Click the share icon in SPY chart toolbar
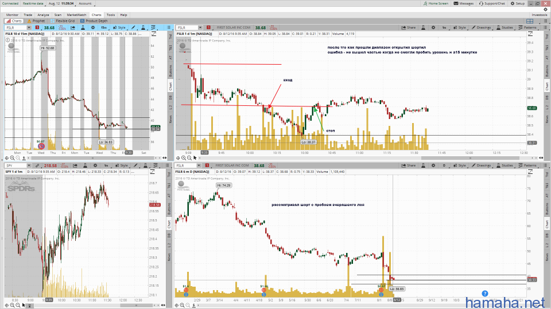The height and width of the screenshot is (309, 551). tap(75, 165)
